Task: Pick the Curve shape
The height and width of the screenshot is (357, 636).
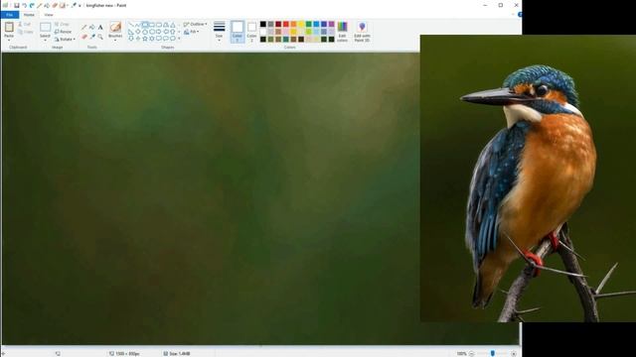Action: pyautogui.click(x=138, y=25)
